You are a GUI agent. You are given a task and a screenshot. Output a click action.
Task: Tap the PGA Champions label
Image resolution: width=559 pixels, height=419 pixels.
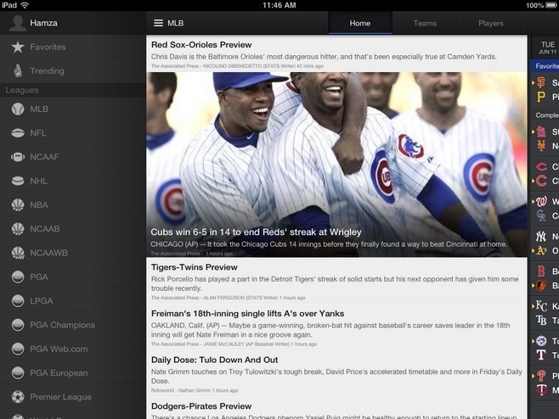pyautogui.click(x=62, y=325)
